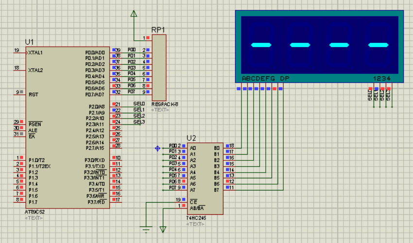Select the P3.0/RXD pin 10 on U1
Image resolution: width=413 pixels, height=243 pixels.
[x=116, y=158]
